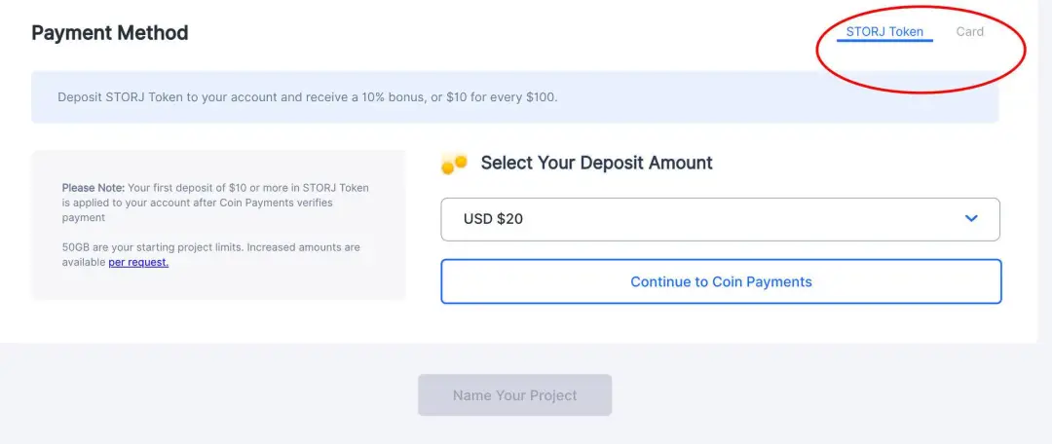This screenshot has width=1052, height=444.
Task: Click the gray note panel background
Action: pos(219,225)
